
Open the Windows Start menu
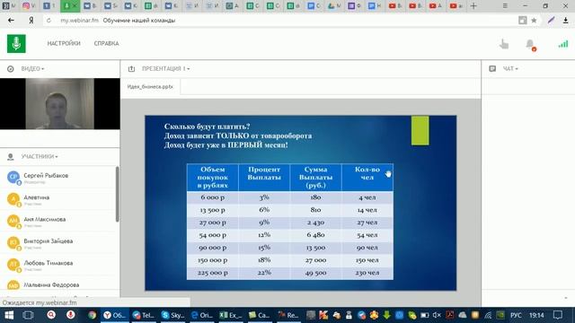tap(9, 315)
